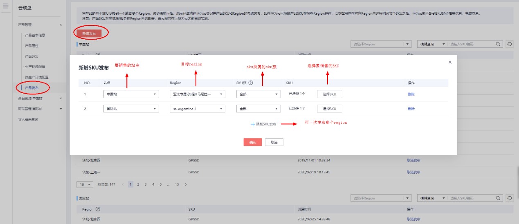519x224 pixels.
Task: Go to pagination page 4
Action: (x=153, y=184)
